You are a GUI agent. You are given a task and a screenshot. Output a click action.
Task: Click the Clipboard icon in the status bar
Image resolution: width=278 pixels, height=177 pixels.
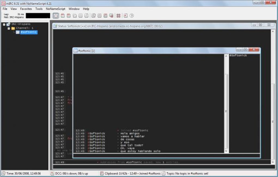click(102, 173)
